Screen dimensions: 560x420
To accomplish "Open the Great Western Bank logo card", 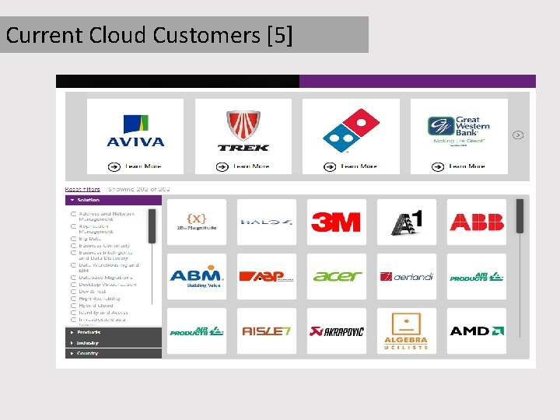I will click(x=459, y=136).
